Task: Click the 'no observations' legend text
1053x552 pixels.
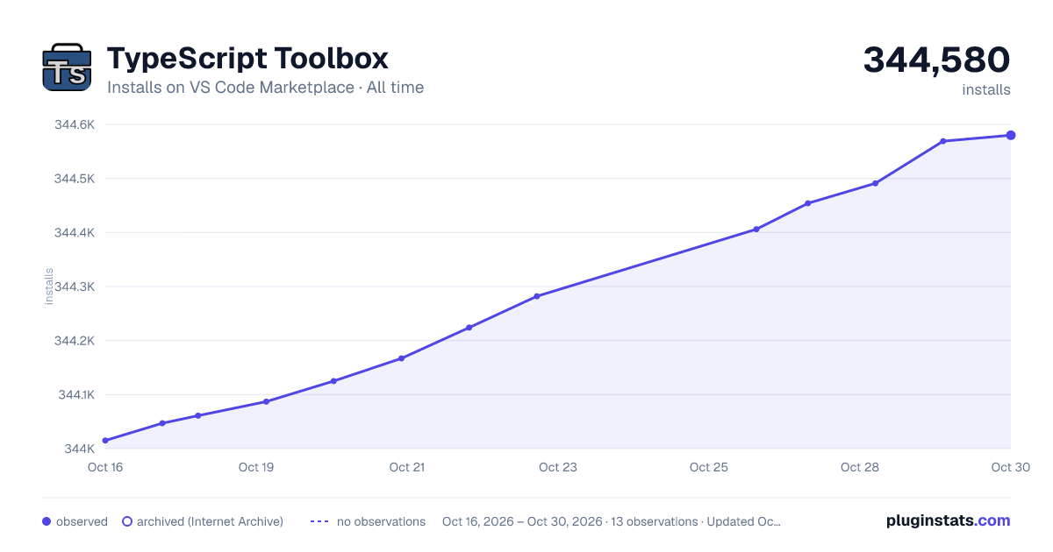Action: (381, 521)
